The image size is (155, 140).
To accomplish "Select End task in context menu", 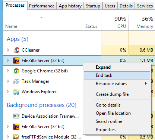I will click(x=117, y=75).
